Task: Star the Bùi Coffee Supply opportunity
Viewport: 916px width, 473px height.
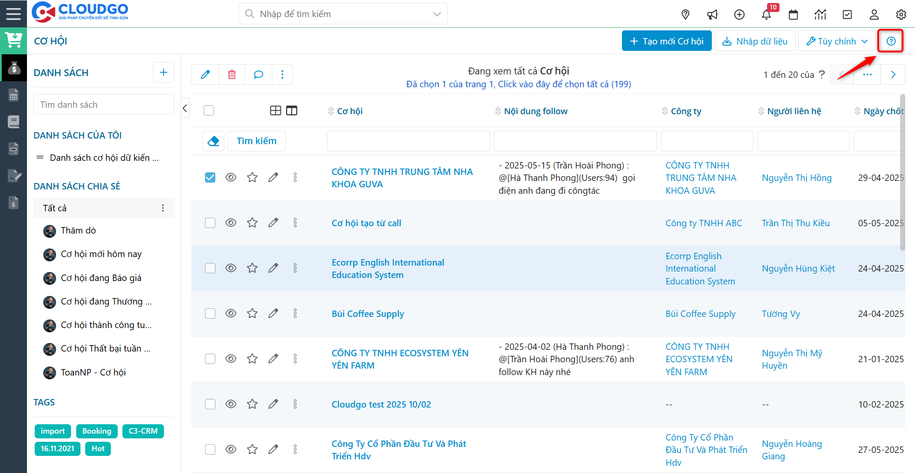Action: pos(252,313)
